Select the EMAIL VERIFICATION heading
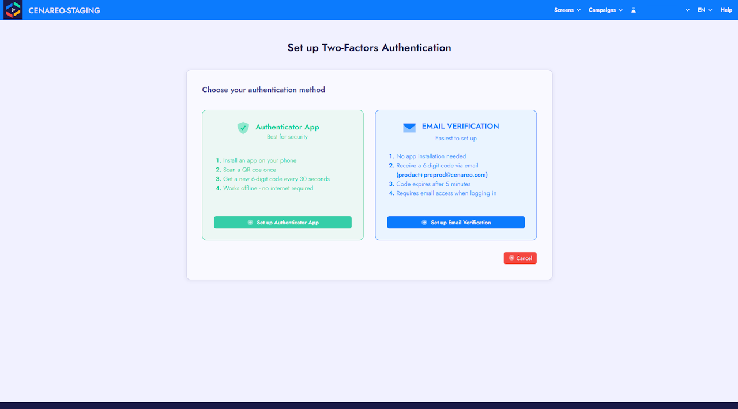738x409 pixels. 460,126
